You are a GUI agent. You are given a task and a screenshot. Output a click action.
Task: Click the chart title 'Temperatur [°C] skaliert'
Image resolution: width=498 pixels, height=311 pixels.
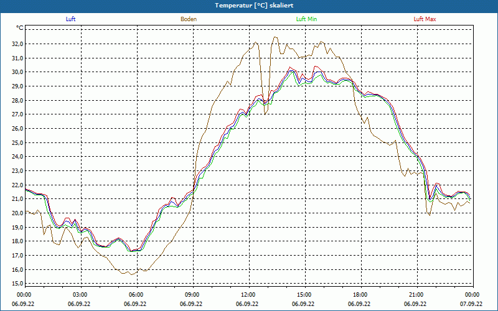pyautogui.click(x=254, y=6)
